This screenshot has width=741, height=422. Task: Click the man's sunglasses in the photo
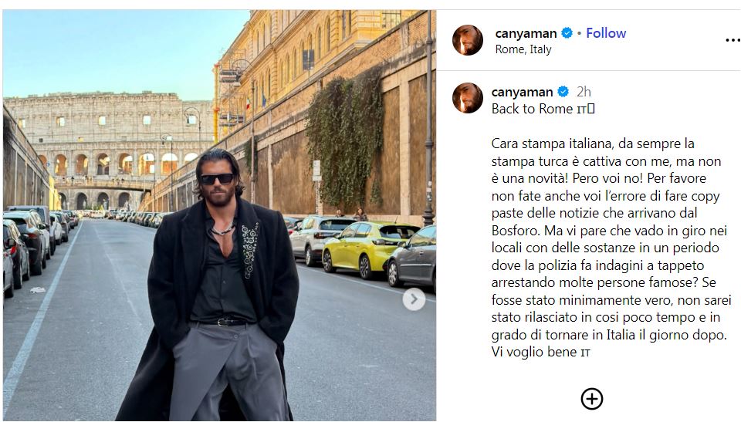click(x=216, y=179)
